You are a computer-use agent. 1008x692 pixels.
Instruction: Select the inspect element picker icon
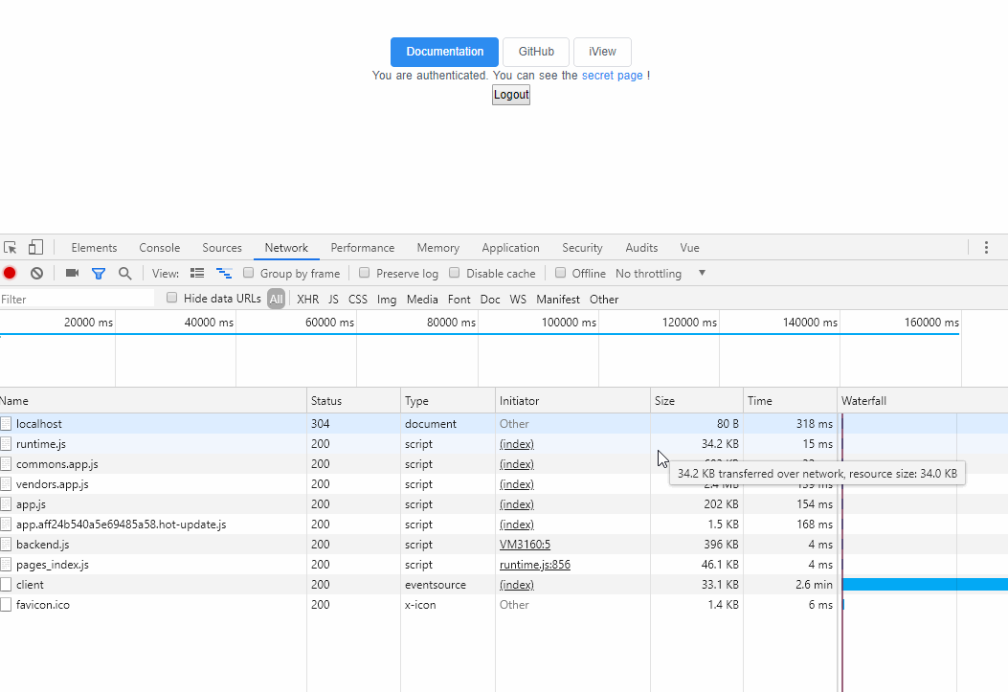[x=10, y=247]
